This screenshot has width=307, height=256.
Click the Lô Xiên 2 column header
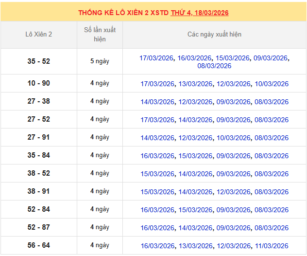[x=38, y=35]
